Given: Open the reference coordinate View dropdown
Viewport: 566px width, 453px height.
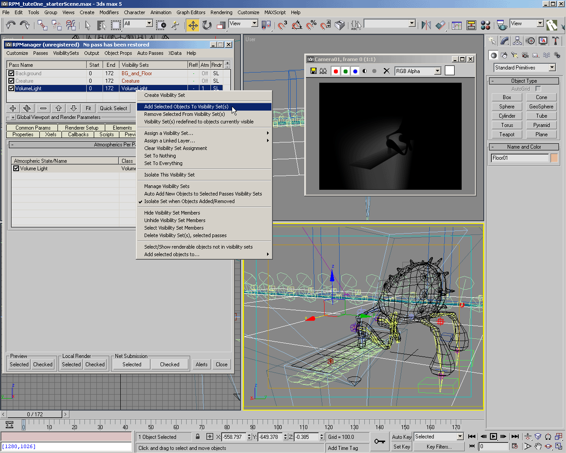Looking at the screenshot, I should (243, 23).
